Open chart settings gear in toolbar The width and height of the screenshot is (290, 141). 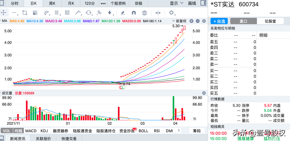click(171, 13)
